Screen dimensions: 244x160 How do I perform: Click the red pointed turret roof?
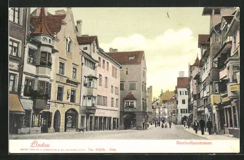42,22
